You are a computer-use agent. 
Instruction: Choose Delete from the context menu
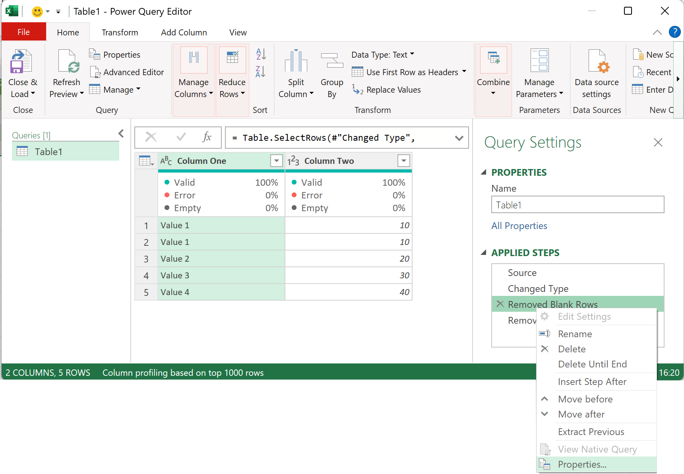click(596, 349)
